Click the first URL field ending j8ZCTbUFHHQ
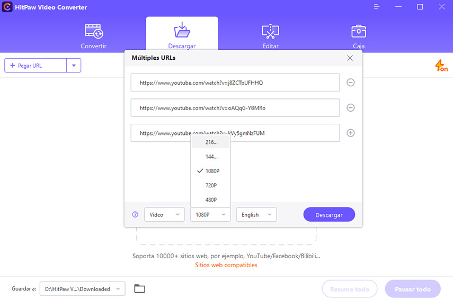Image resolution: width=453 pixels, height=300 pixels. (235, 83)
